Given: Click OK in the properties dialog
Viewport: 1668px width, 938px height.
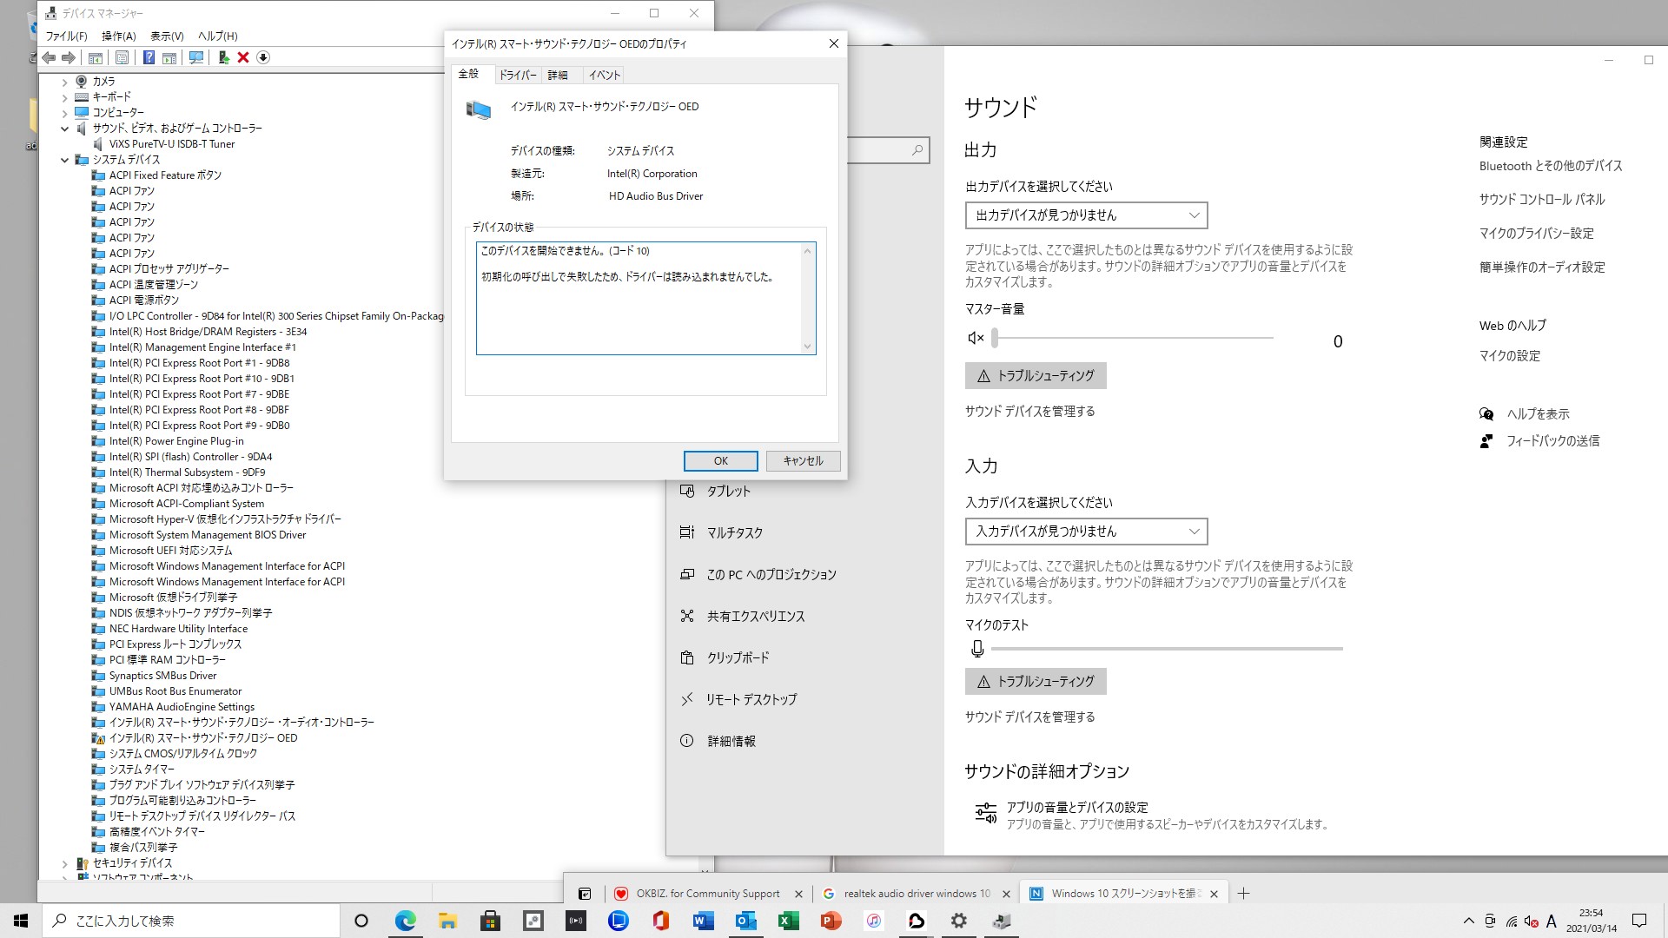Looking at the screenshot, I should [720, 461].
